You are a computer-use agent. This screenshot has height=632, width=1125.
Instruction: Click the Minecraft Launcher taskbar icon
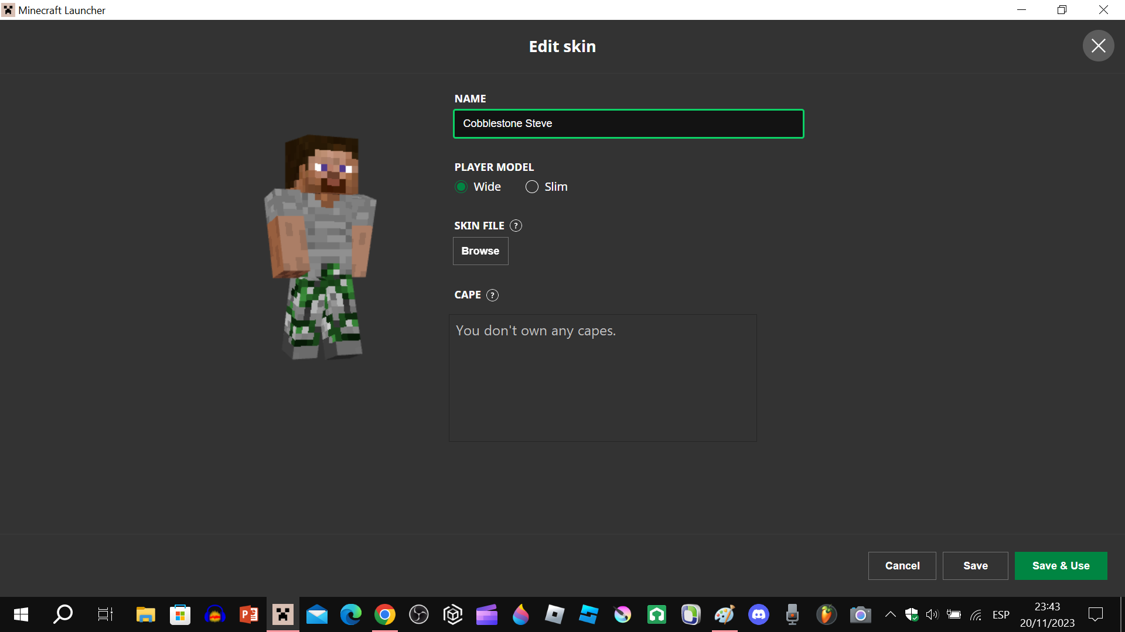283,614
